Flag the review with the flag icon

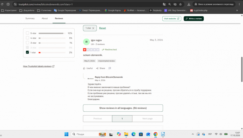pos(110,68)
